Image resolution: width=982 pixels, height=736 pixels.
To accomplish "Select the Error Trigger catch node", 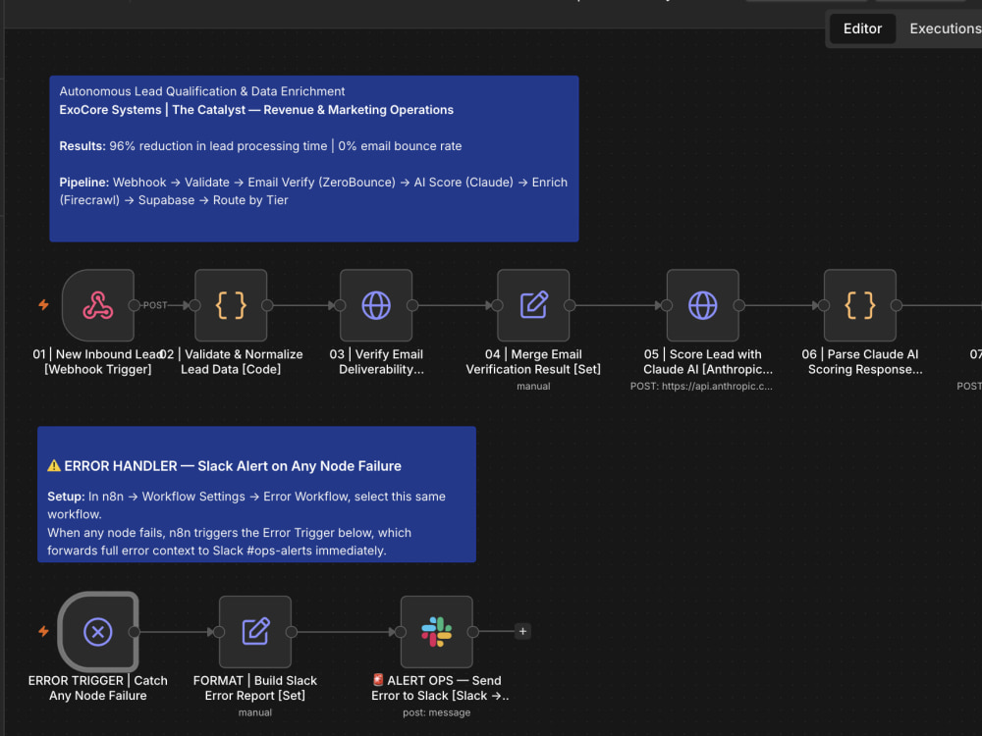I will [98, 631].
